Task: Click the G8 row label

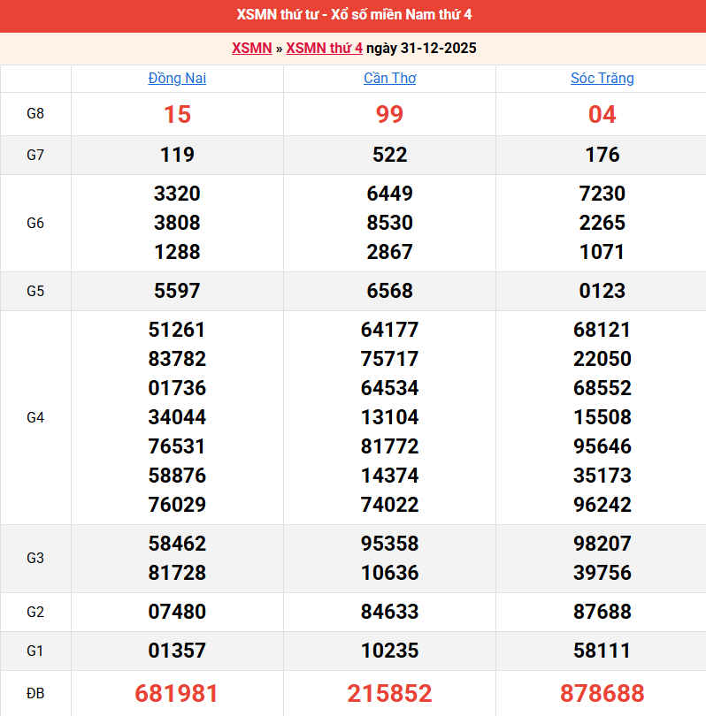Action: coord(35,114)
